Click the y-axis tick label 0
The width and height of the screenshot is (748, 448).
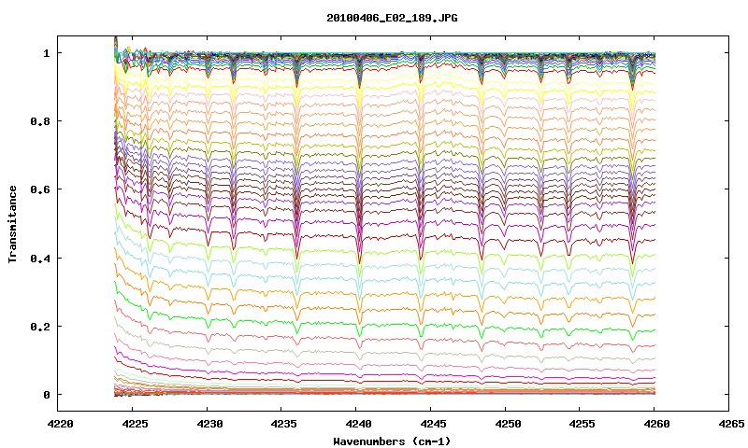tap(47, 395)
